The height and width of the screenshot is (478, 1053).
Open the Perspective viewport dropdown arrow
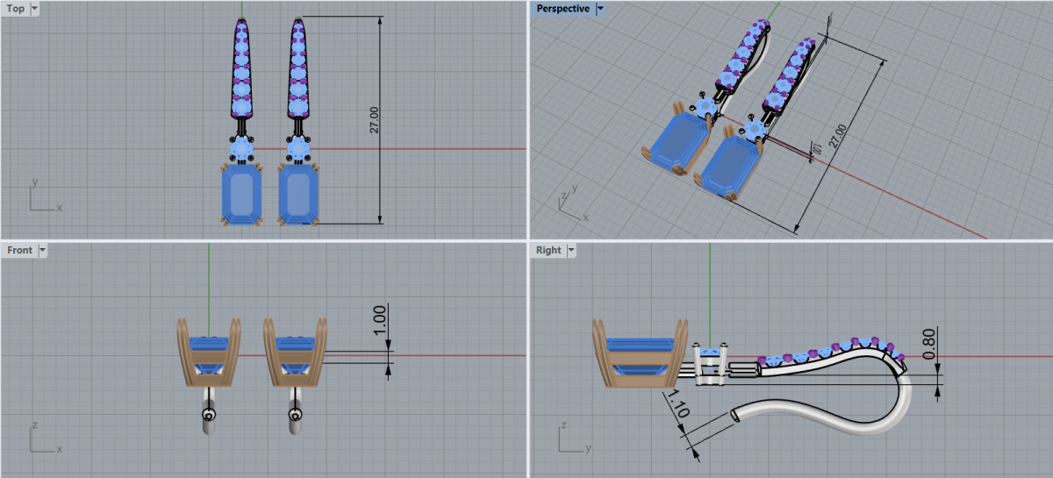coord(600,9)
